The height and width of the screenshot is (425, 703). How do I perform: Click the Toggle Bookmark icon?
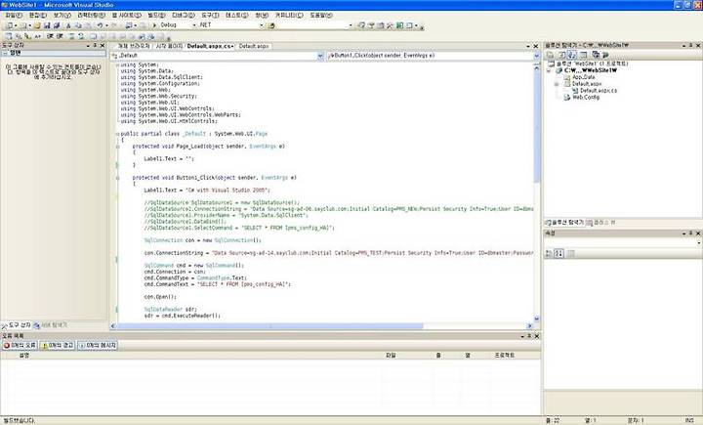tap(94, 36)
